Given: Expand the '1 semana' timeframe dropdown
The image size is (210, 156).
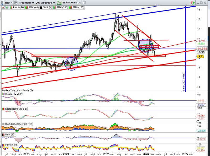Looking at the screenshot, I should [x=26, y=2].
